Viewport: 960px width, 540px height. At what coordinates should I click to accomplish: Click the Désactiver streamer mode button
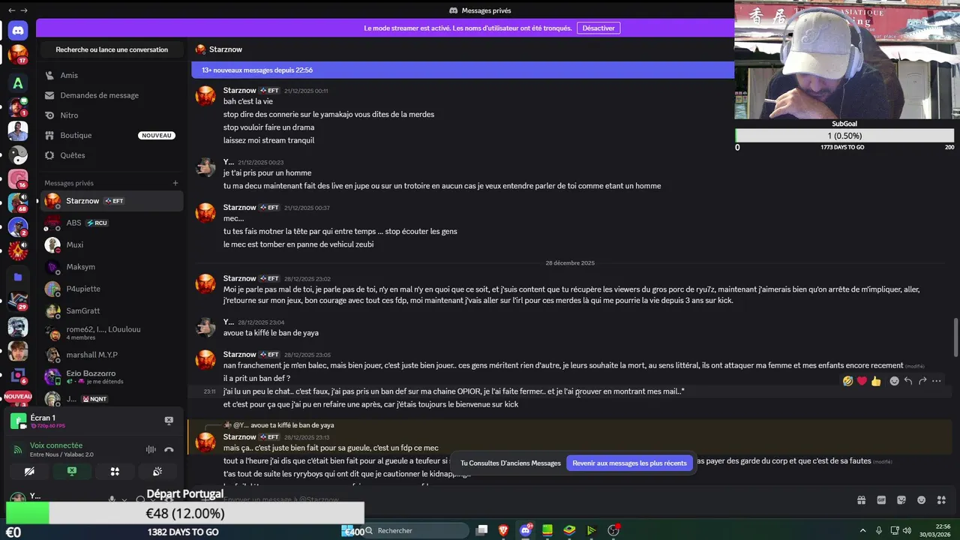598,28
